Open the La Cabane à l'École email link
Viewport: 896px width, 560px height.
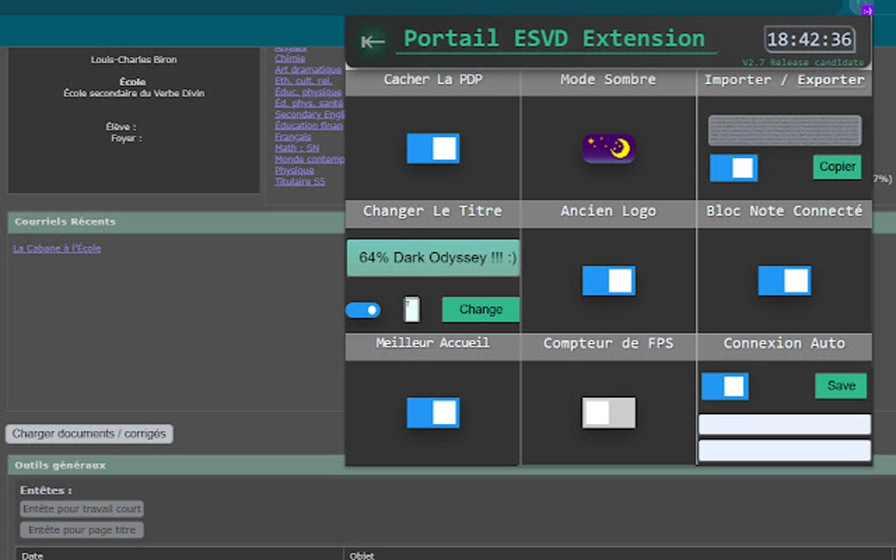[57, 248]
